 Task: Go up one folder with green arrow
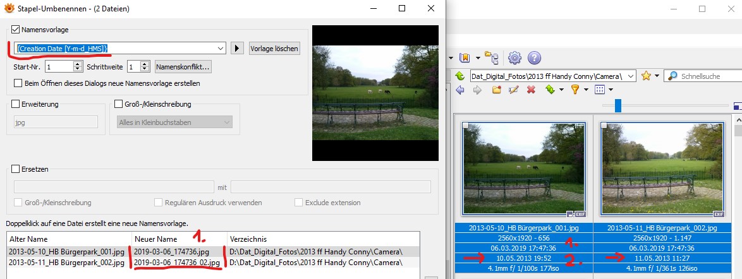460,76
